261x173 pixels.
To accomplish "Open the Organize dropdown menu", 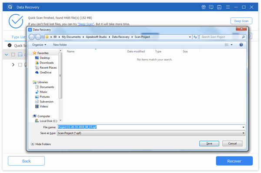I will 39,45.
